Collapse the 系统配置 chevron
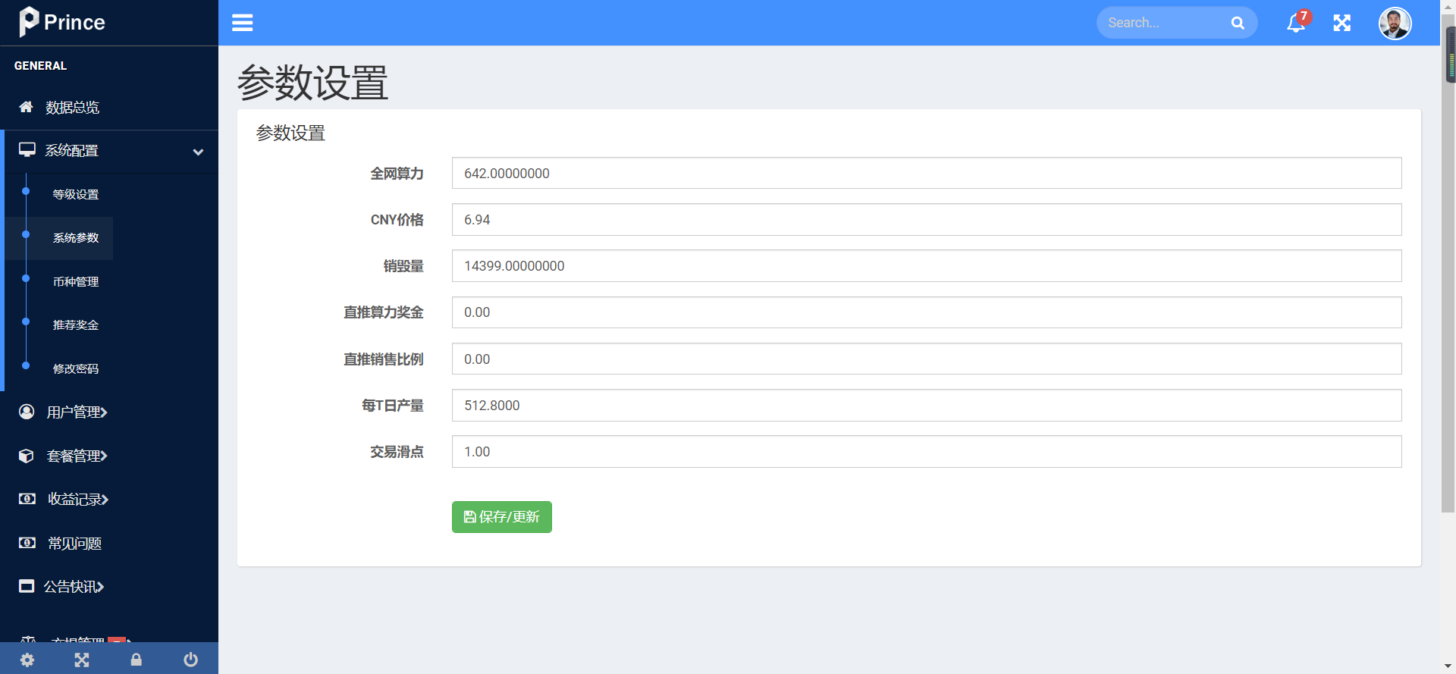 pos(198,152)
